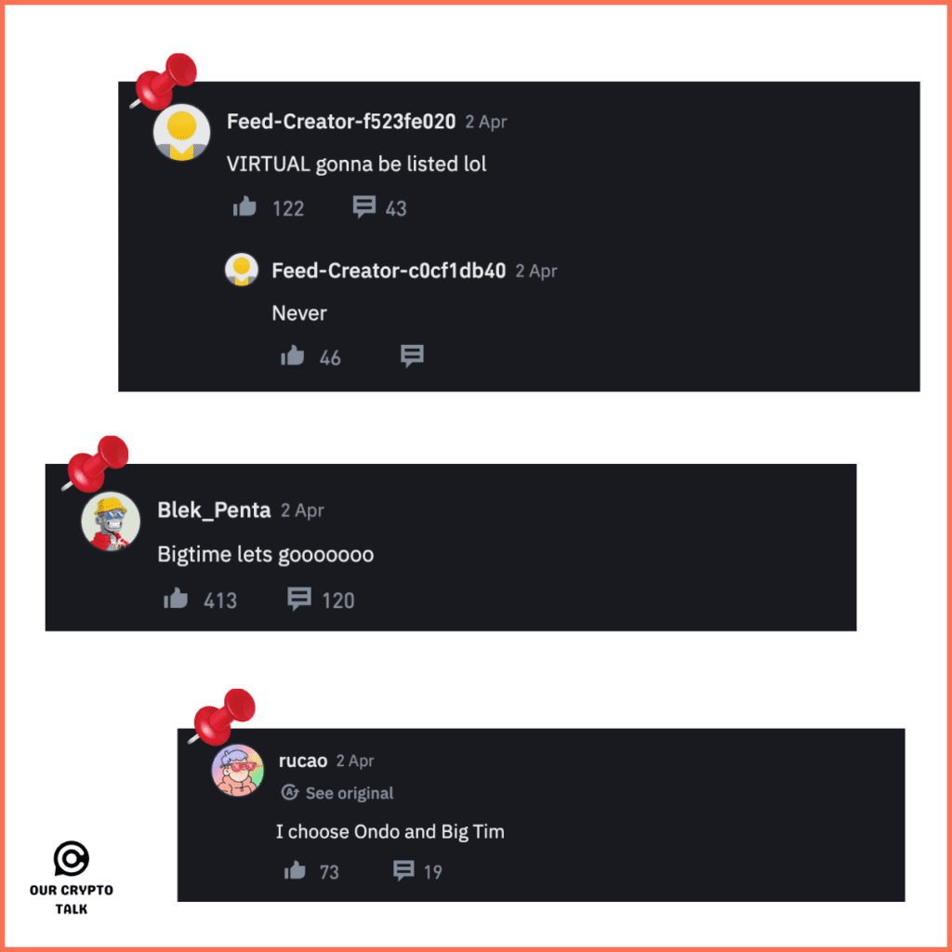The width and height of the screenshot is (952, 952).
Task: Open replies on rucao's comment
Action: pos(403,870)
